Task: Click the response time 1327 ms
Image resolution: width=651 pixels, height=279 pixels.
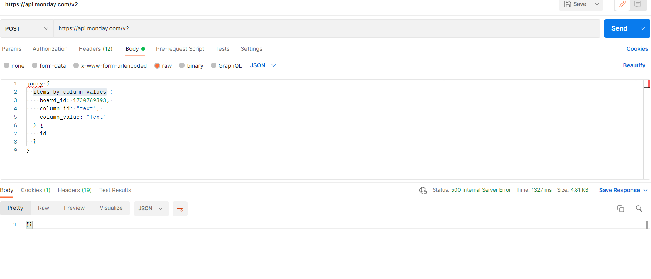Action: [x=542, y=190]
